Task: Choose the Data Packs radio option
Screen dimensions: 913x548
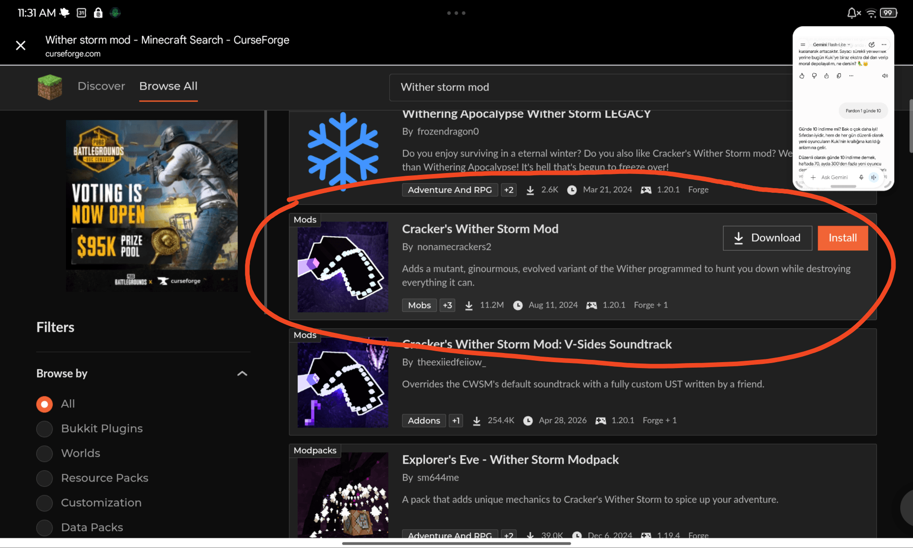Action: click(x=44, y=527)
